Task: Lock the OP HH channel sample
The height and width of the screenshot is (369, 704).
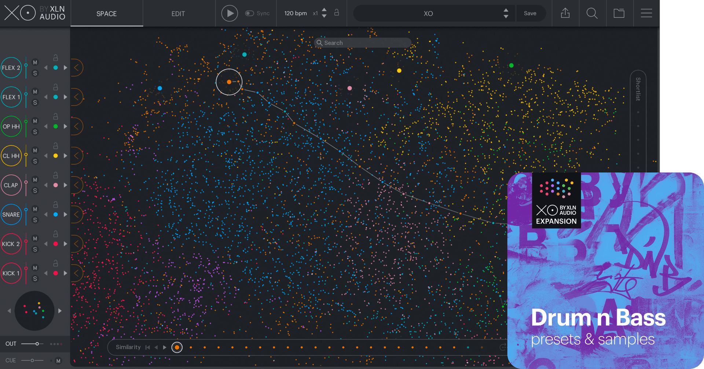Action: 55,116
